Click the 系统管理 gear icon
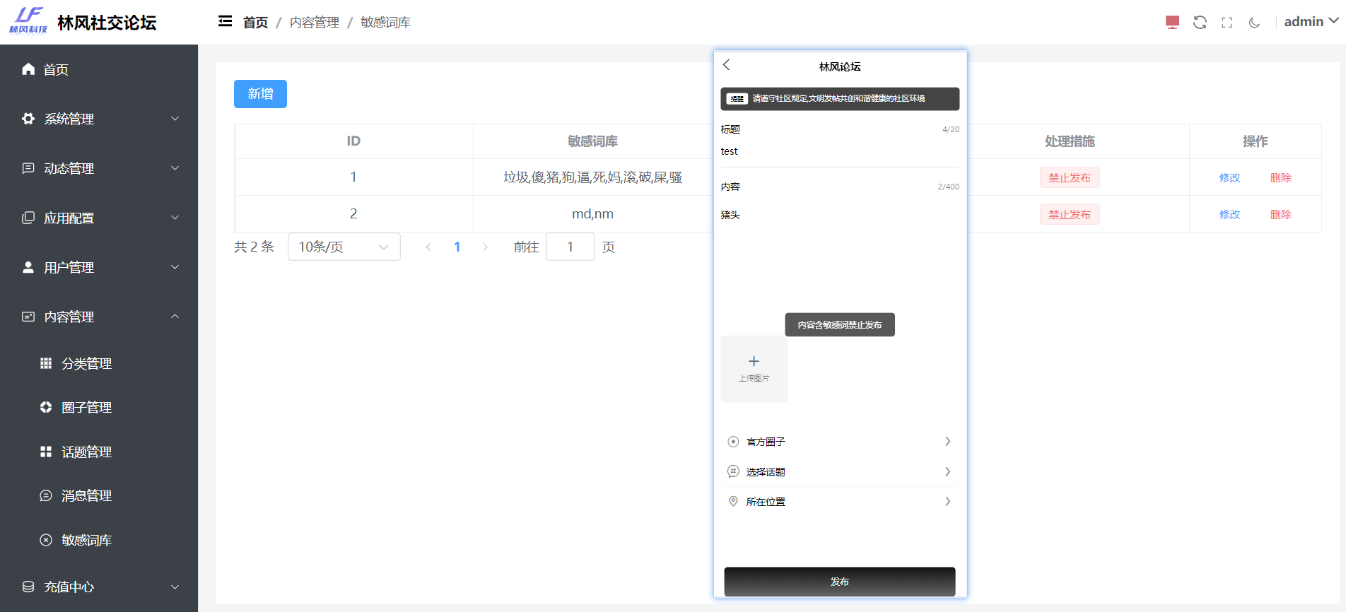Screen dimensions: 1346x612 pos(28,118)
